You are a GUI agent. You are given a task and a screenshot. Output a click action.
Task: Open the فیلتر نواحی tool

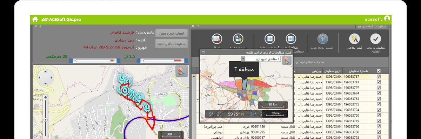pos(354,39)
